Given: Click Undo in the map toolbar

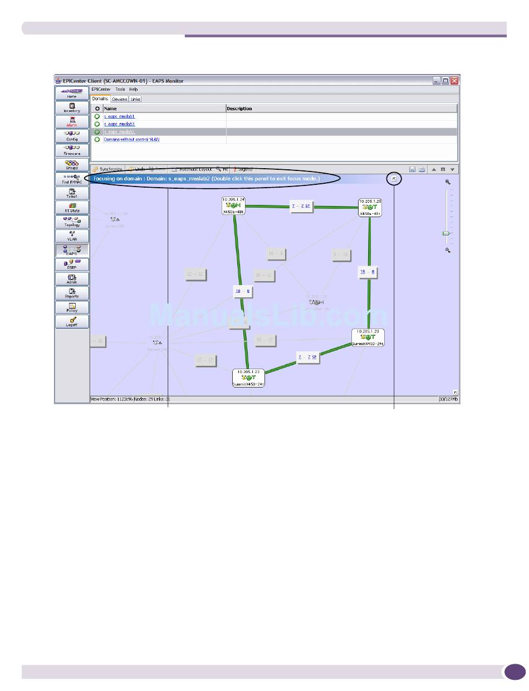Looking at the screenshot, I should pos(137,169).
